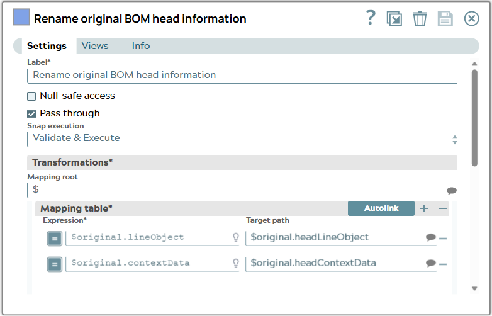Click lightbulb suggest icon for lineObject expression
Image resolution: width=492 pixels, height=316 pixels.
click(236, 237)
